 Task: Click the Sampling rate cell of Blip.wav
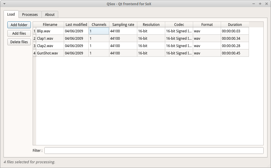123,31
